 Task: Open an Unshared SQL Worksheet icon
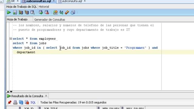coord(55,12)
